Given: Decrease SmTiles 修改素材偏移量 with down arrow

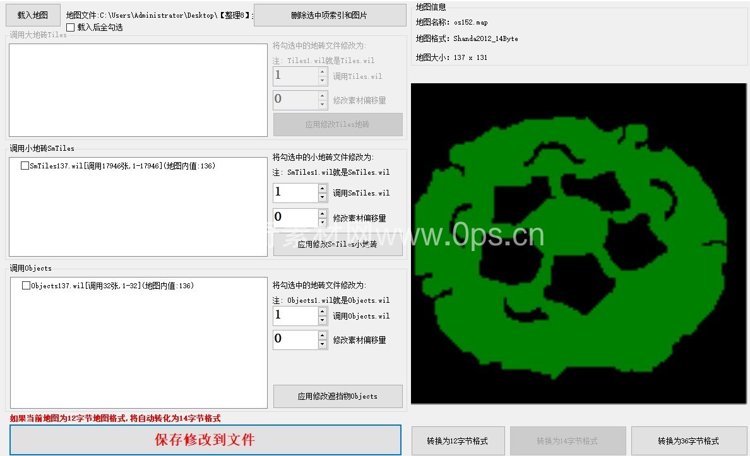Looking at the screenshot, I should point(323,223).
